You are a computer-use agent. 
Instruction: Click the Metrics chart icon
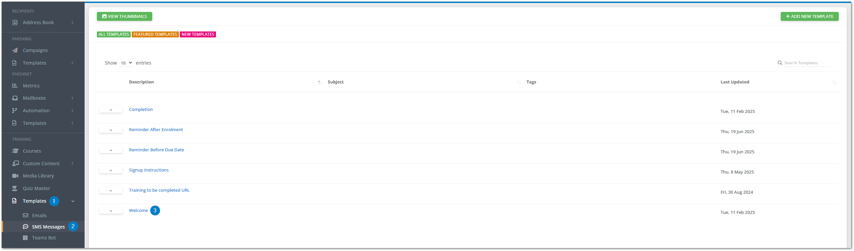(15, 86)
